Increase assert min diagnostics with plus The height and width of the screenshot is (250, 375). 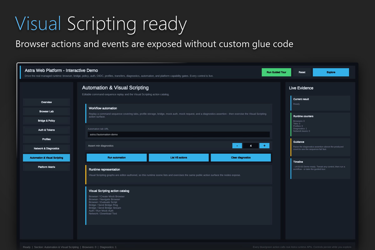coord(264,146)
